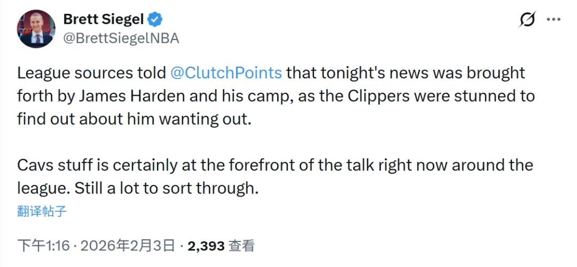Open the @BrettSiegelNBA handle link
577x267 pixels.
(121, 38)
